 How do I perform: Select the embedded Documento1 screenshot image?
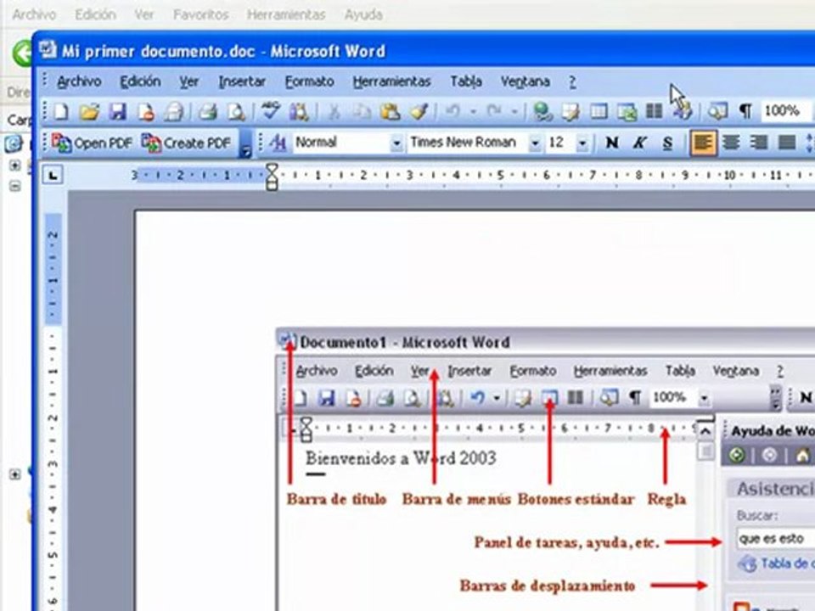tap(546, 469)
